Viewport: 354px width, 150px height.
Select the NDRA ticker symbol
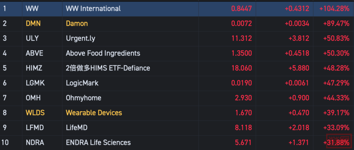click(x=35, y=142)
